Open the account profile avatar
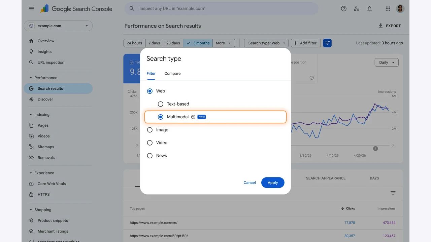 pos(400,9)
